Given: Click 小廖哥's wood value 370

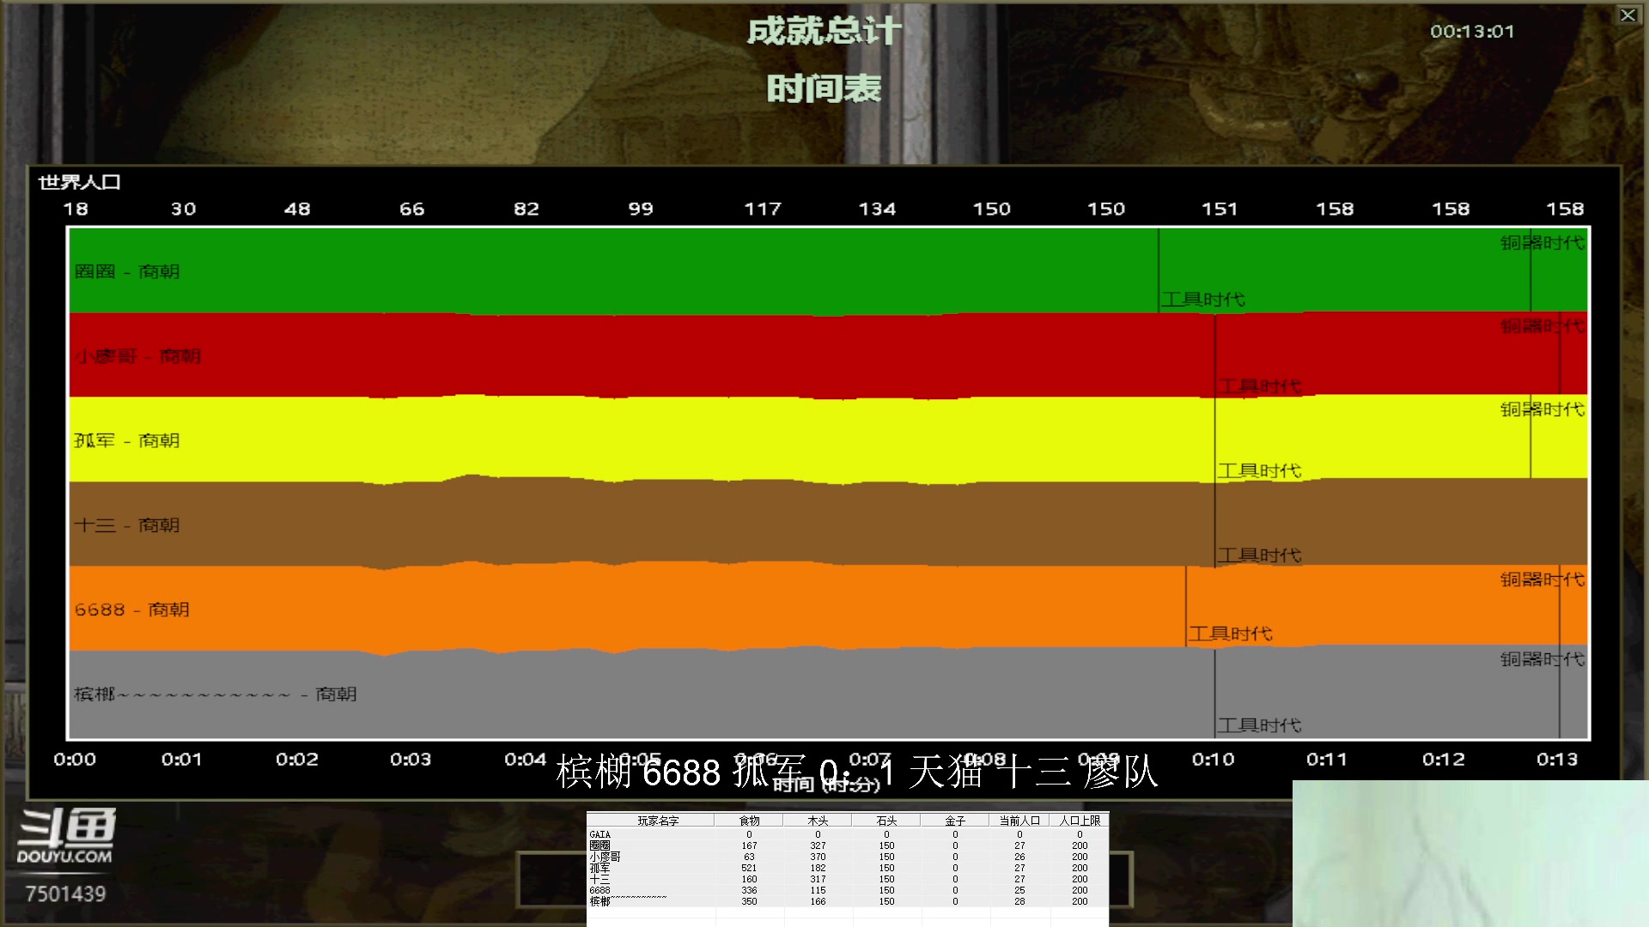Looking at the screenshot, I should [818, 857].
